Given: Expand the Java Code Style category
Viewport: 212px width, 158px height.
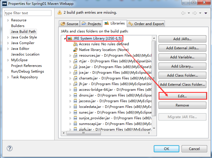Looking at the screenshot, I should tap(8, 37).
